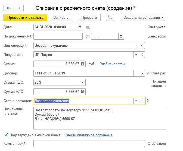Click the back arrow navigation icon
The width and height of the screenshot is (183, 151).
(9, 8)
